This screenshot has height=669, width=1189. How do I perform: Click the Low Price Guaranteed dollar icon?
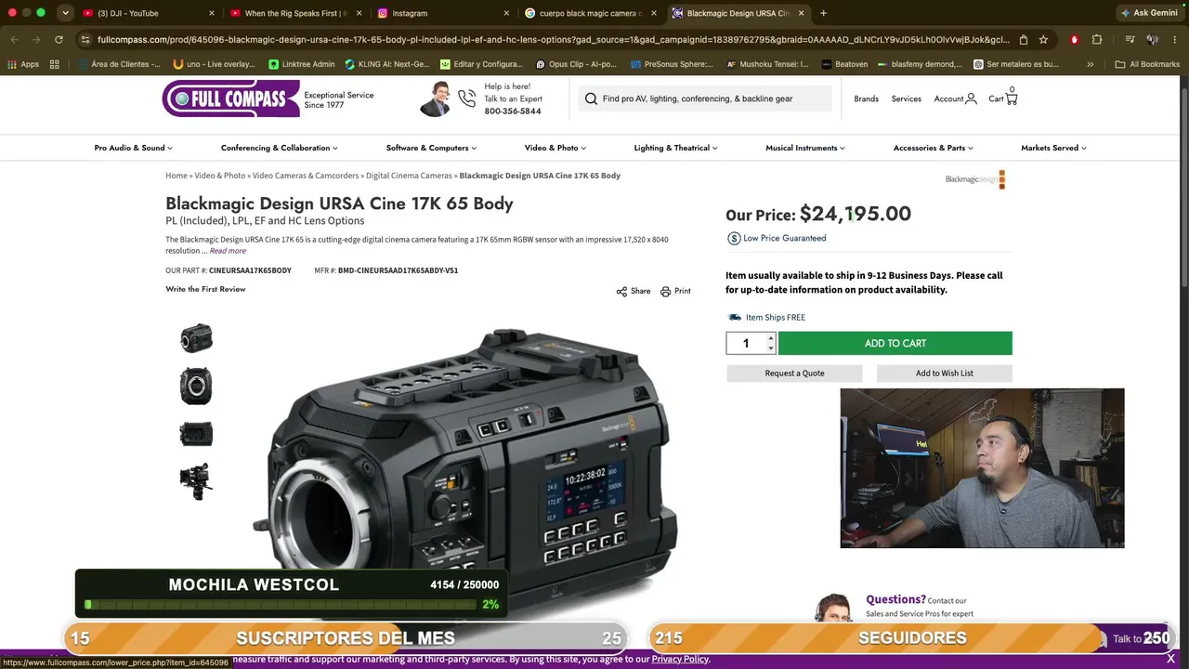pos(734,239)
